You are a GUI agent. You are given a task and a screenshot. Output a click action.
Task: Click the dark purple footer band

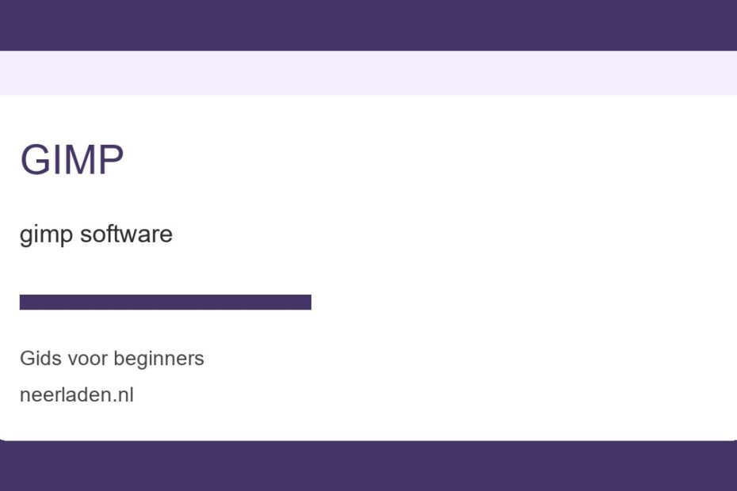pyautogui.click(x=368, y=466)
